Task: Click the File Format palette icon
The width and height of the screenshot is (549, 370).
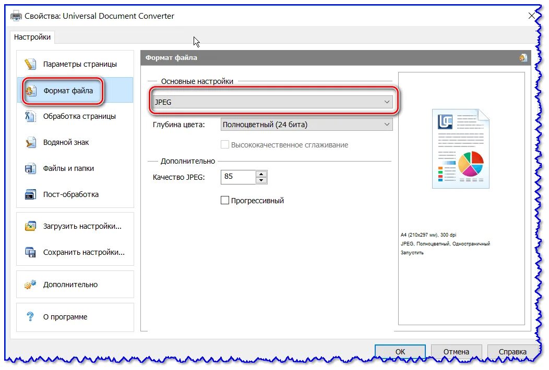Action: click(30, 91)
